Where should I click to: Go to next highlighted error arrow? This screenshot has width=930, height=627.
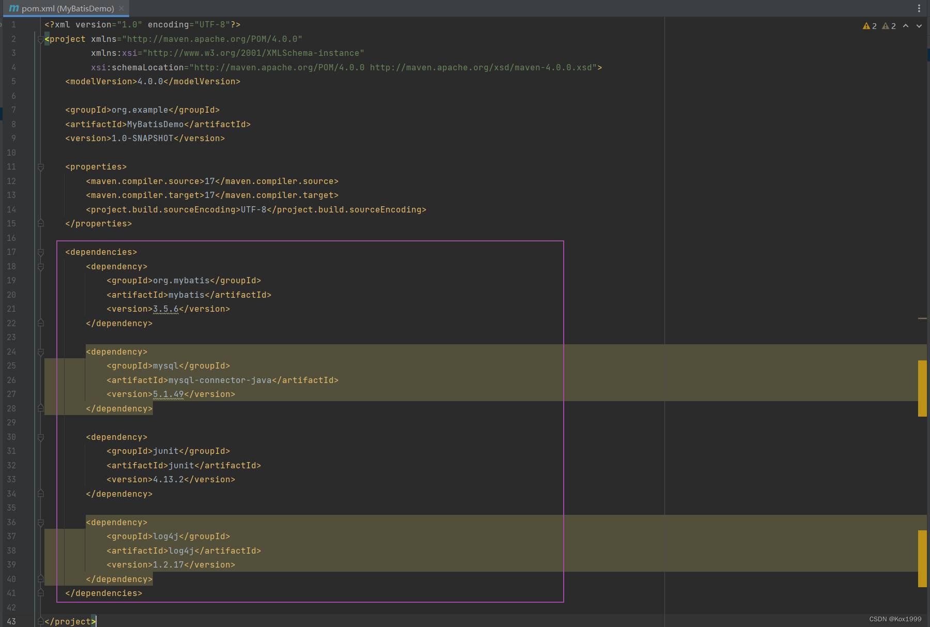click(x=919, y=26)
